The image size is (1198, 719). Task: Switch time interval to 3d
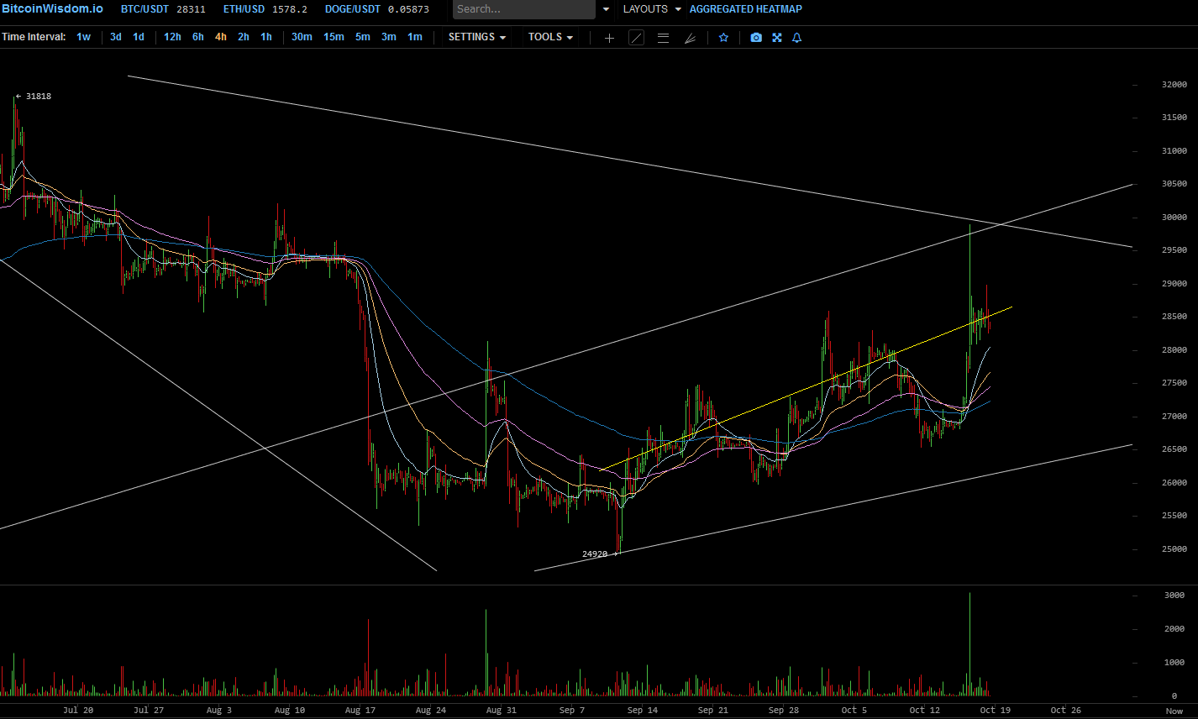click(116, 37)
